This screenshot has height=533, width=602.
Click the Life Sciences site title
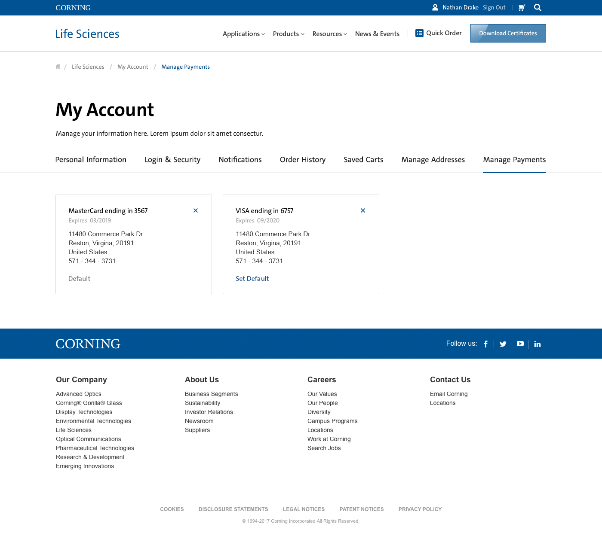coord(87,34)
